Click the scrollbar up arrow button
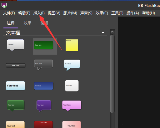 (x=112, y=32)
